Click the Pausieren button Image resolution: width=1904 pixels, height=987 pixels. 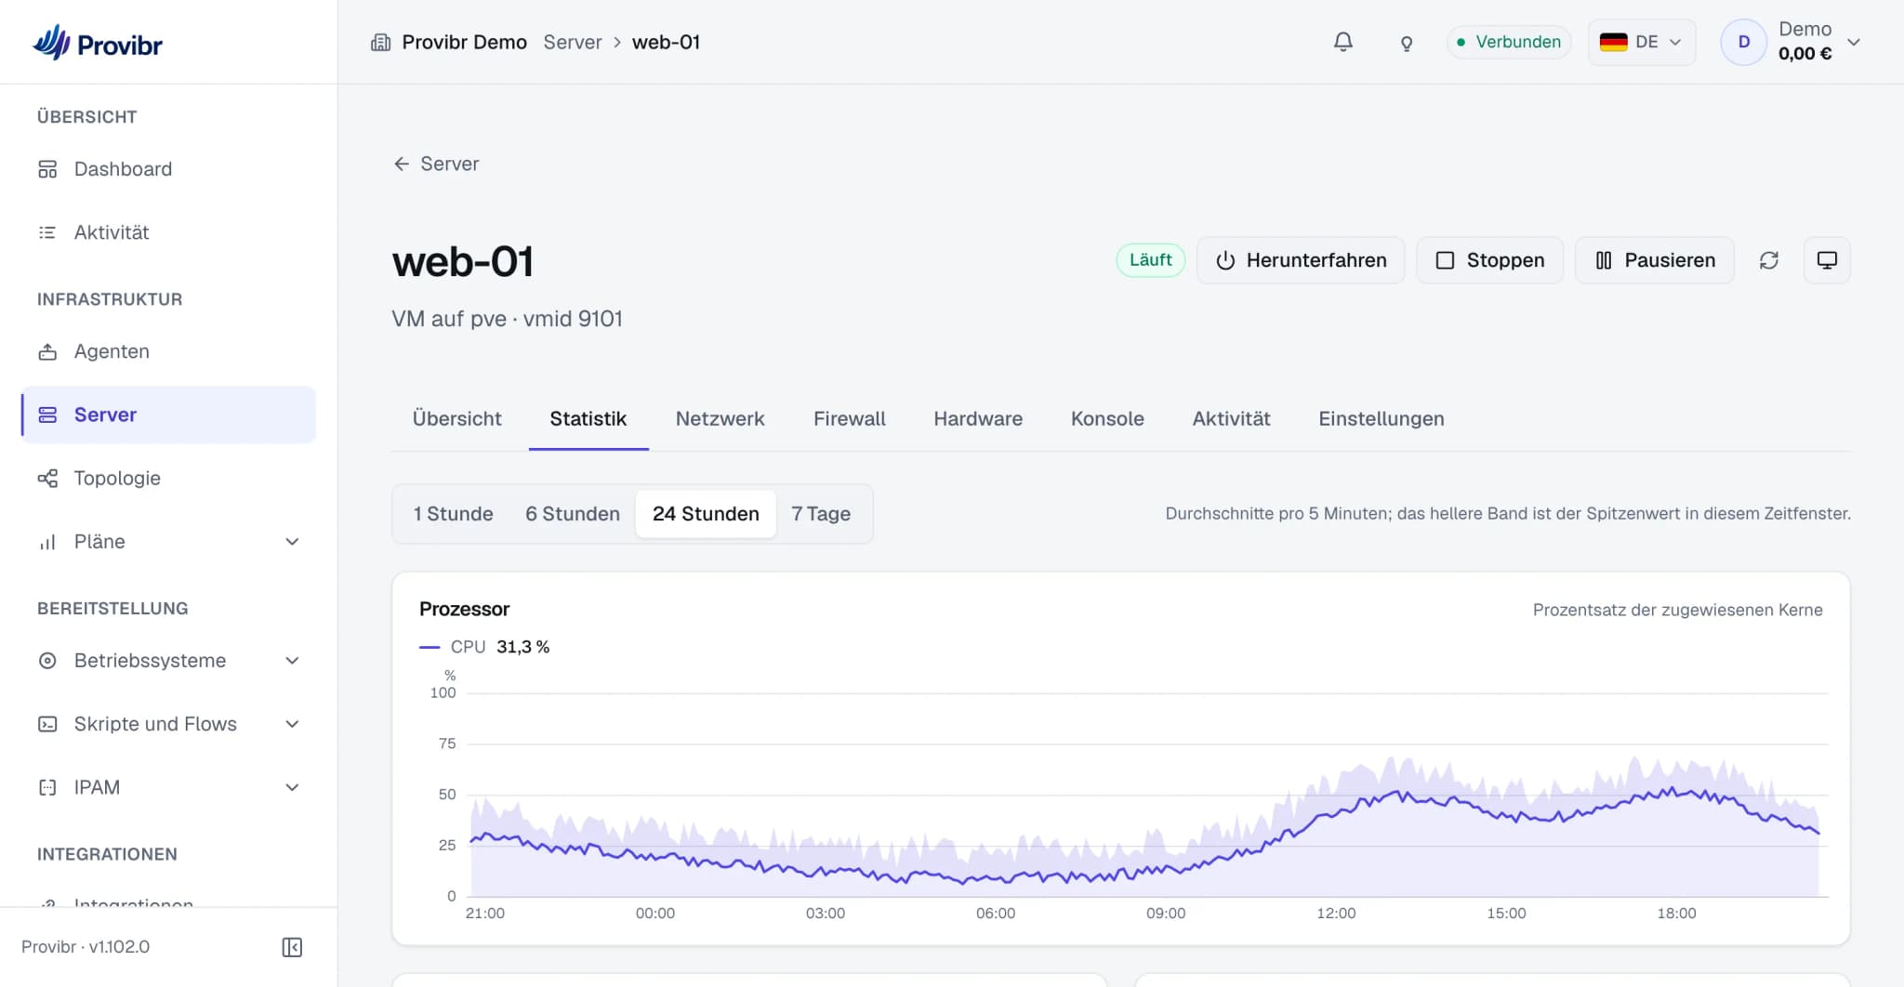point(1655,260)
